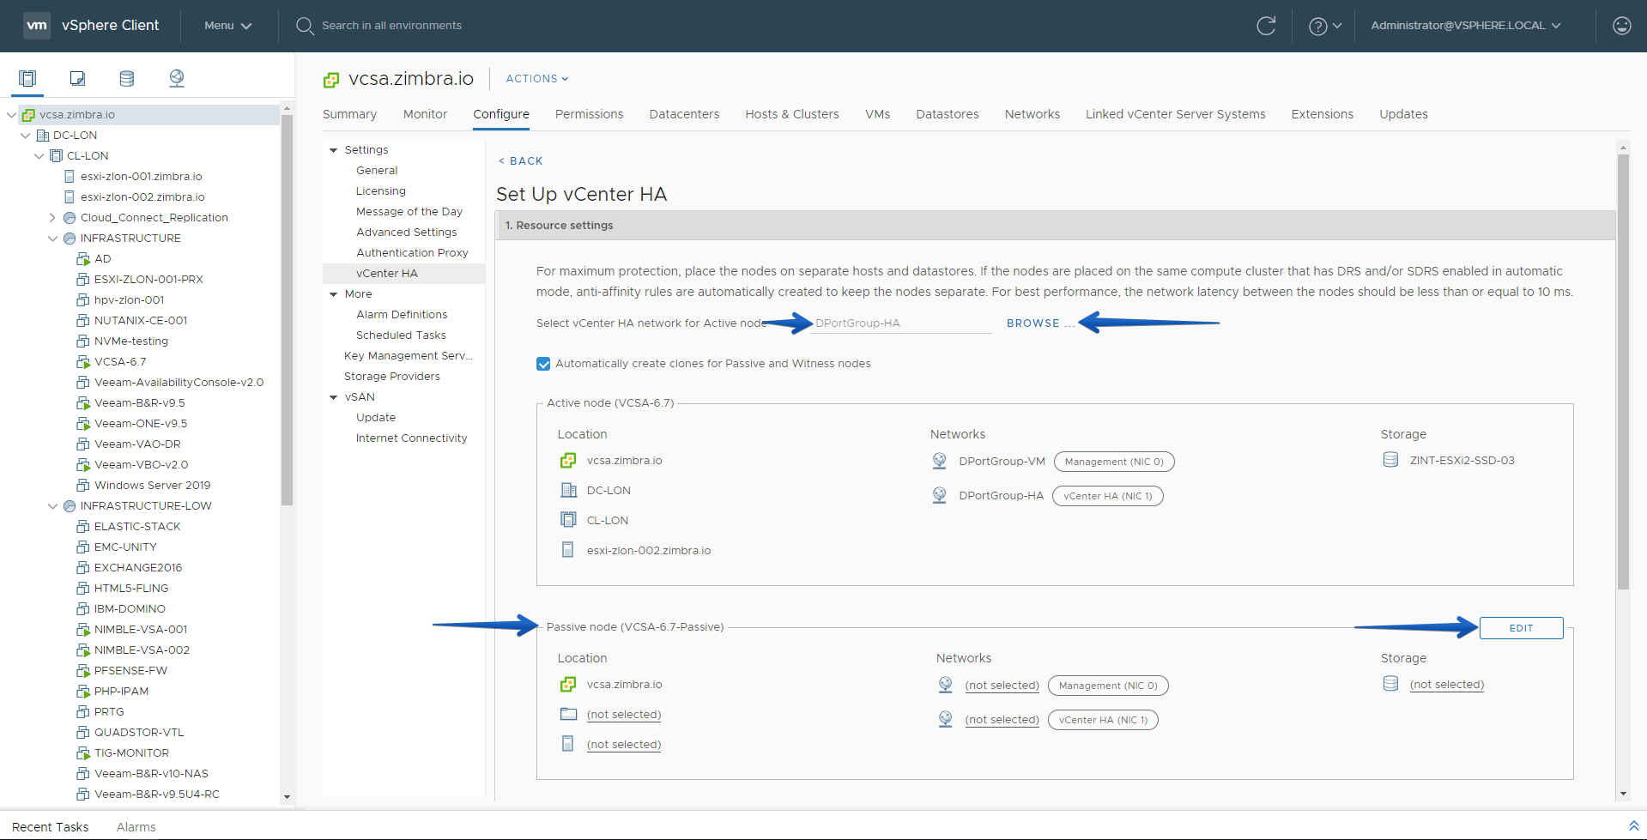Collapse the INFRASTRUCTURE resource pool node
Image resolution: width=1647 pixels, height=840 pixels.
point(52,238)
